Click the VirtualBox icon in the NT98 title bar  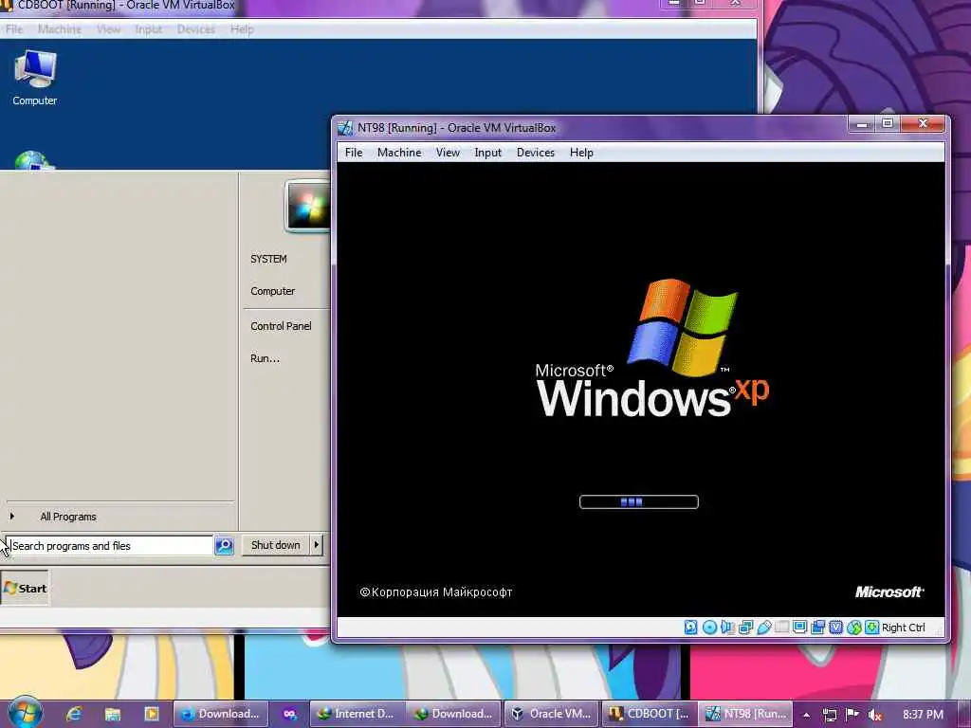click(345, 128)
